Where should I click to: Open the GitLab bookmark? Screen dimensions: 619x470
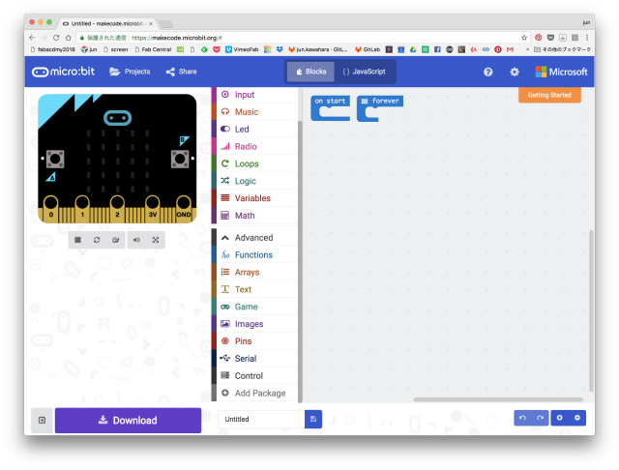click(x=368, y=49)
